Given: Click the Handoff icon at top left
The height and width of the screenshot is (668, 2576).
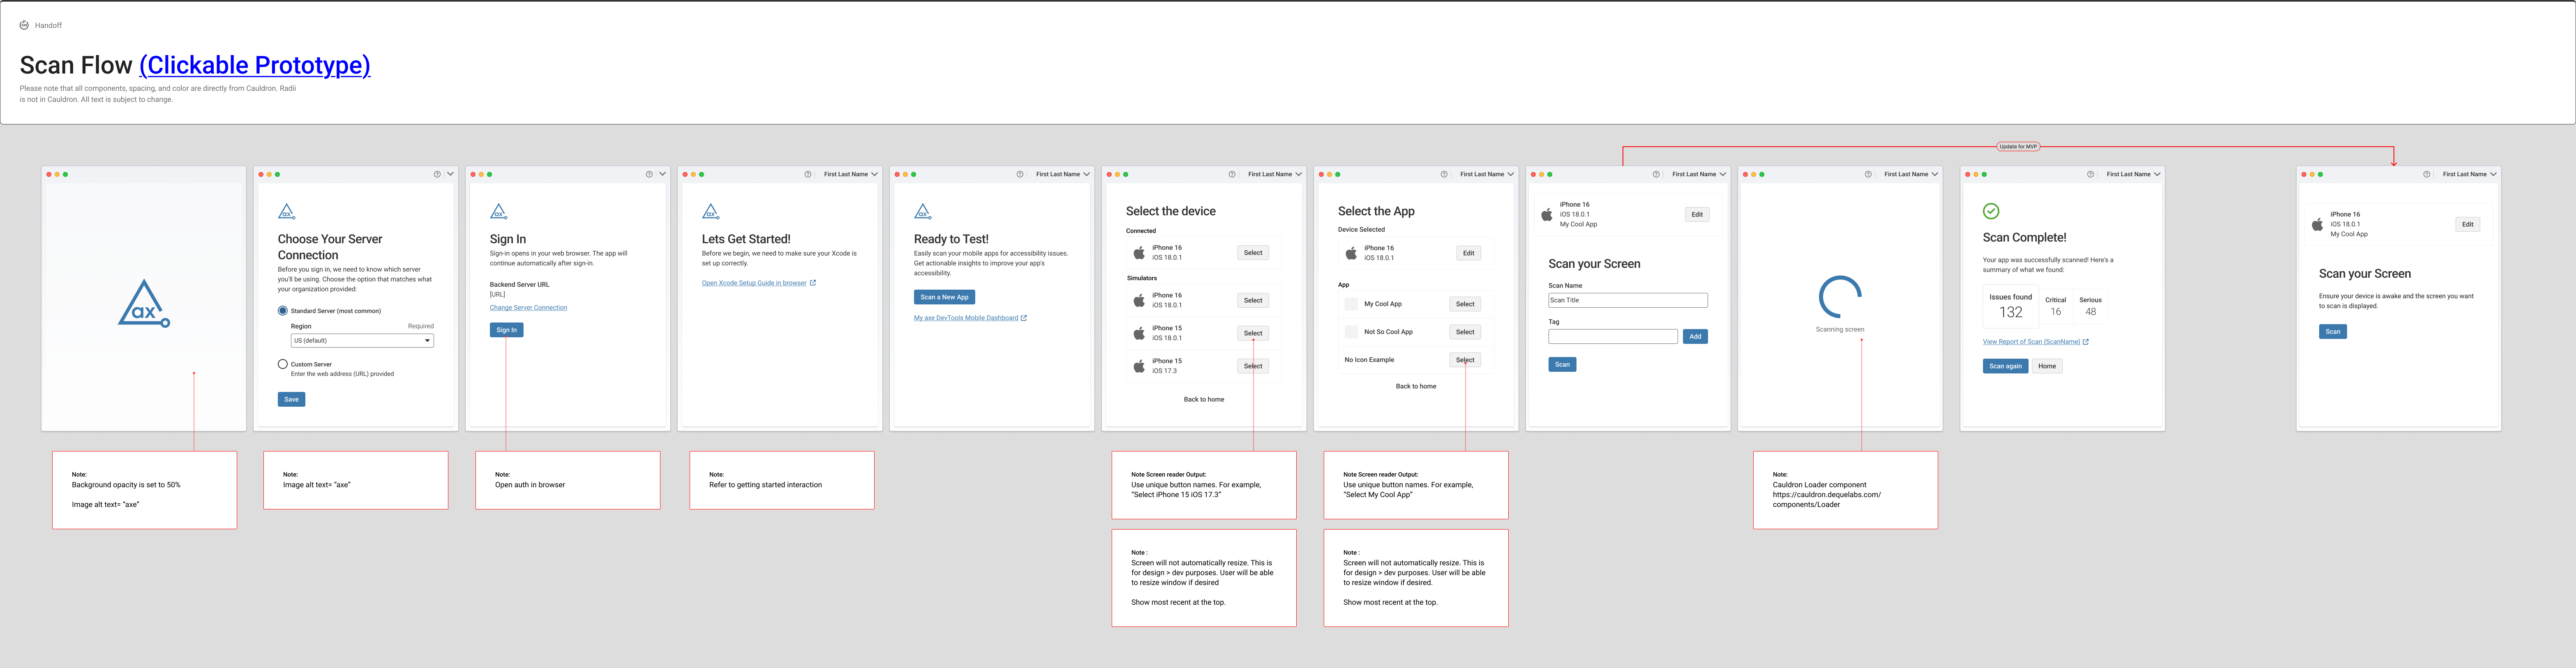Looking at the screenshot, I should click(24, 25).
